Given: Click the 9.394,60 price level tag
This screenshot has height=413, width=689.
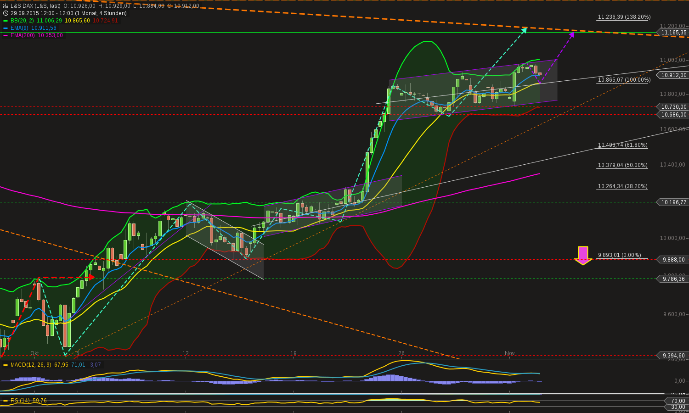Looking at the screenshot, I should click(672, 355).
